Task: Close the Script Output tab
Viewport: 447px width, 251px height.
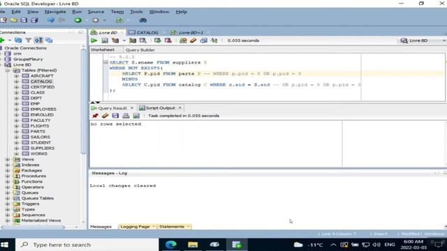Action: (180, 108)
